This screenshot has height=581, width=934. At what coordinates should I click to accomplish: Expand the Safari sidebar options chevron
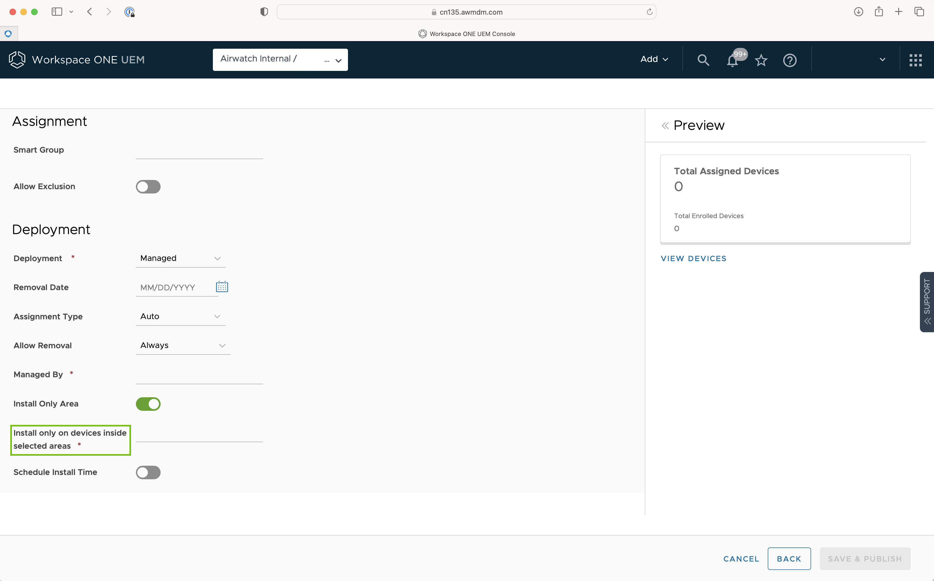(71, 12)
